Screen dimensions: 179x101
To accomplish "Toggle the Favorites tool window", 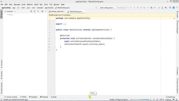I will (x=1, y=75).
